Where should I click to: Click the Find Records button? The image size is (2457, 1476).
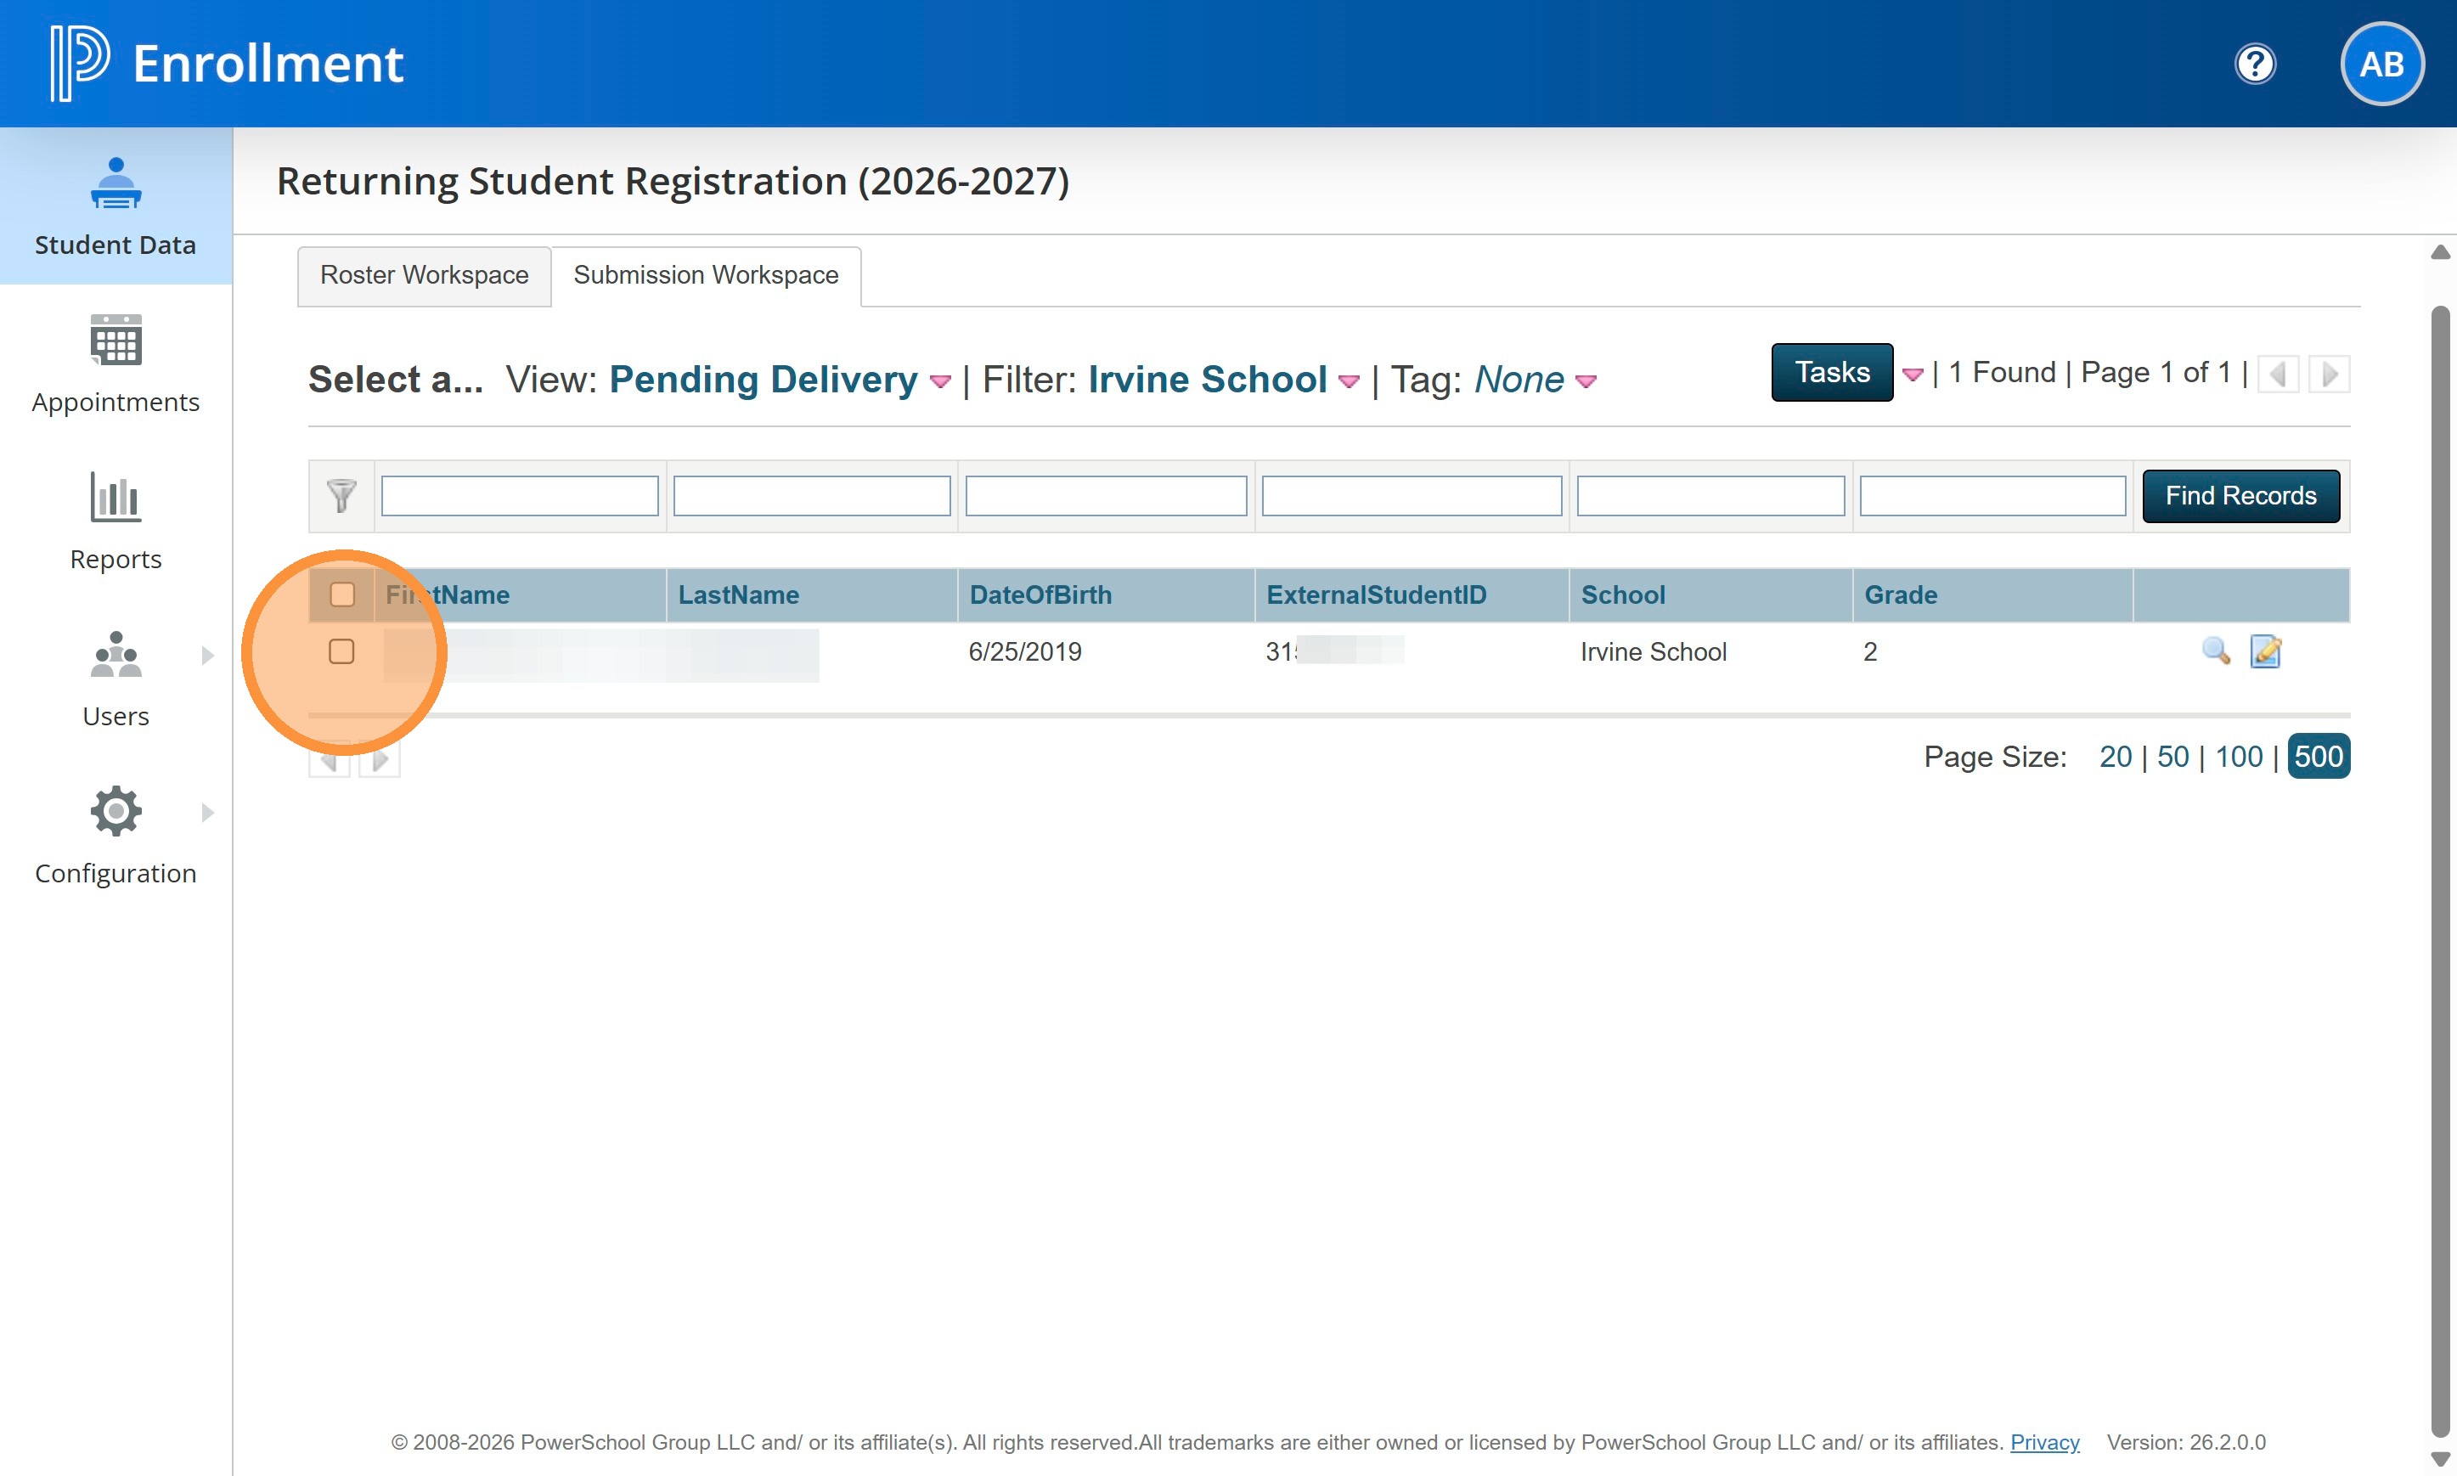pyautogui.click(x=2240, y=495)
